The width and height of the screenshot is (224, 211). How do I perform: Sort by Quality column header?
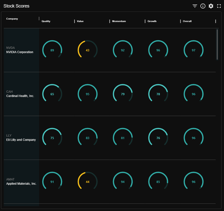46,21
